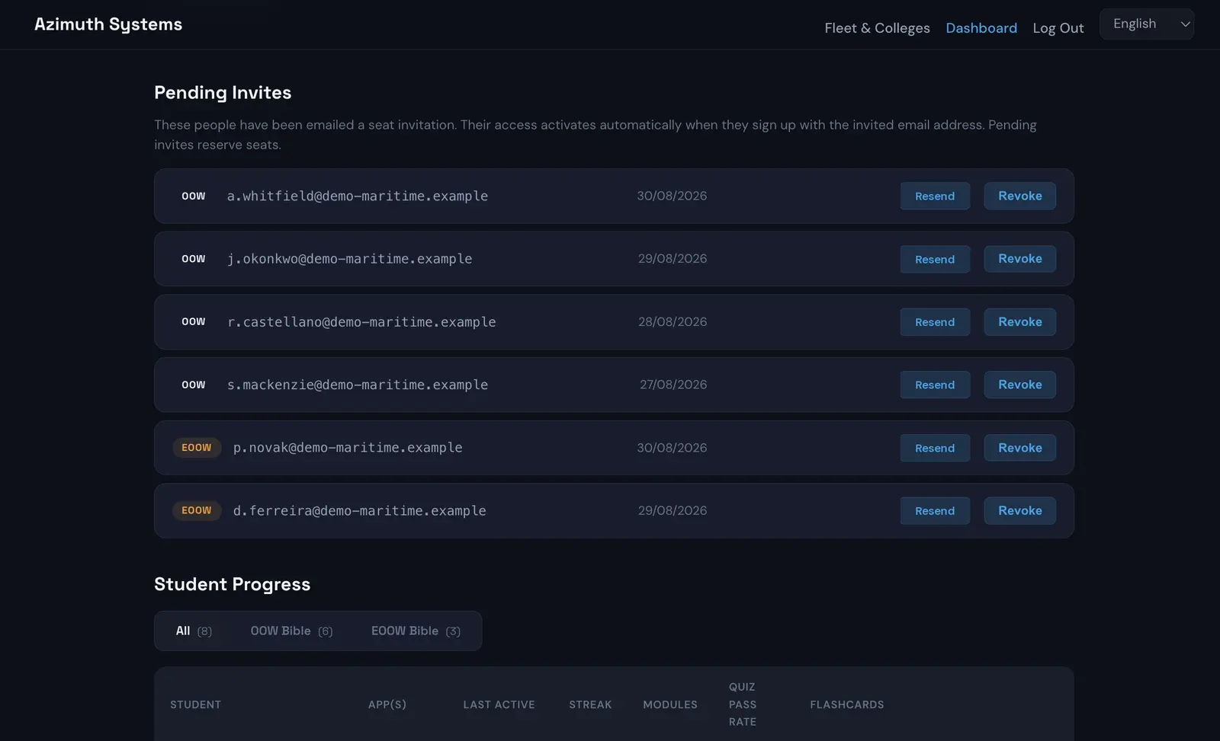
Task: Click the QUIZ PASS RATE column header
Action: pos(743,704)
